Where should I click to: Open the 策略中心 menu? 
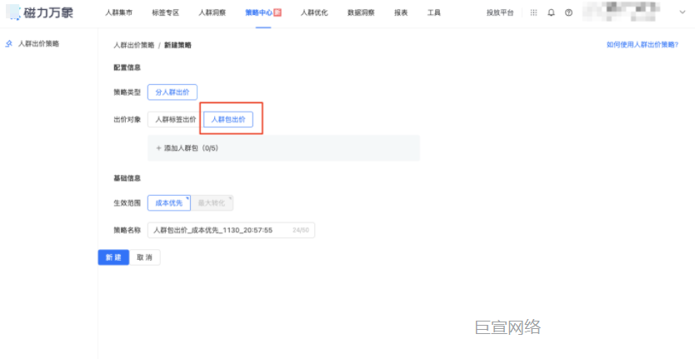click(x=263, y=12)
